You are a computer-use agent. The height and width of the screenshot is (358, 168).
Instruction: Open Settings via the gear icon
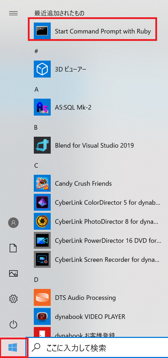pyautogui.click(x=13, y=298)
